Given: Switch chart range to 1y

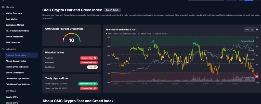Looking at the screenshot, I should pyautogui.click(x=252, y=30).
